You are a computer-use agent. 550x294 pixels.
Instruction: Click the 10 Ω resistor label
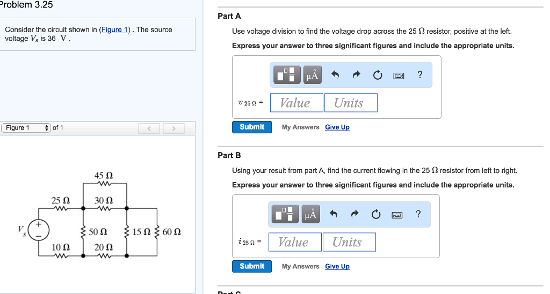coord(61,247)
